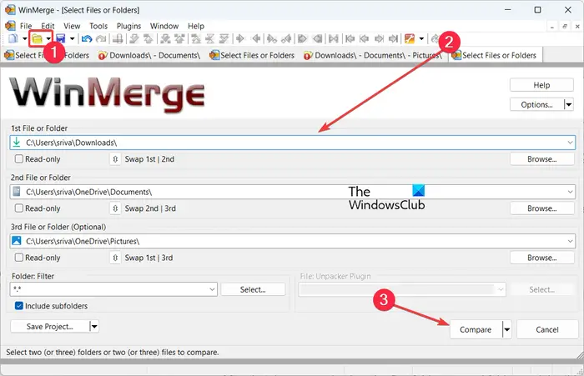Click the New document toolbar icon

click(x=13, y=38)
